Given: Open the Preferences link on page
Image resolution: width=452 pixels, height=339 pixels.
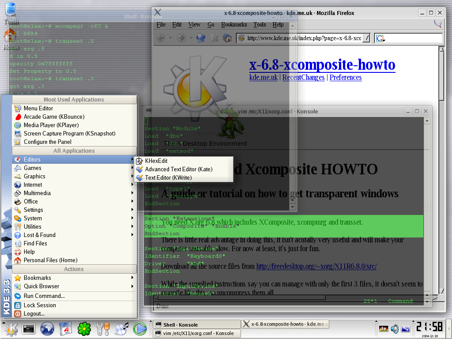Looking at the screenshot, I should click(x=345, y=78).
